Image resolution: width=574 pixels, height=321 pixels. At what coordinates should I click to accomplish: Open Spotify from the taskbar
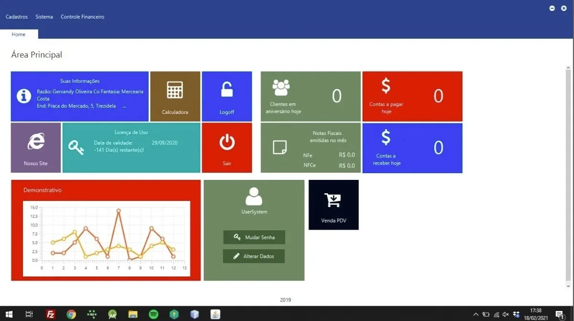click(154, 314)
